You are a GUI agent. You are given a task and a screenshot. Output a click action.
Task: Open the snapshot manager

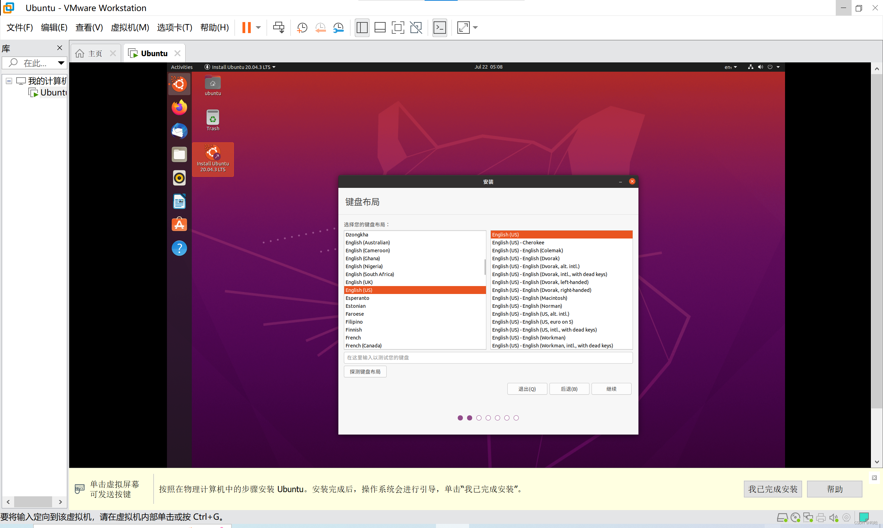tap(338, 27)
